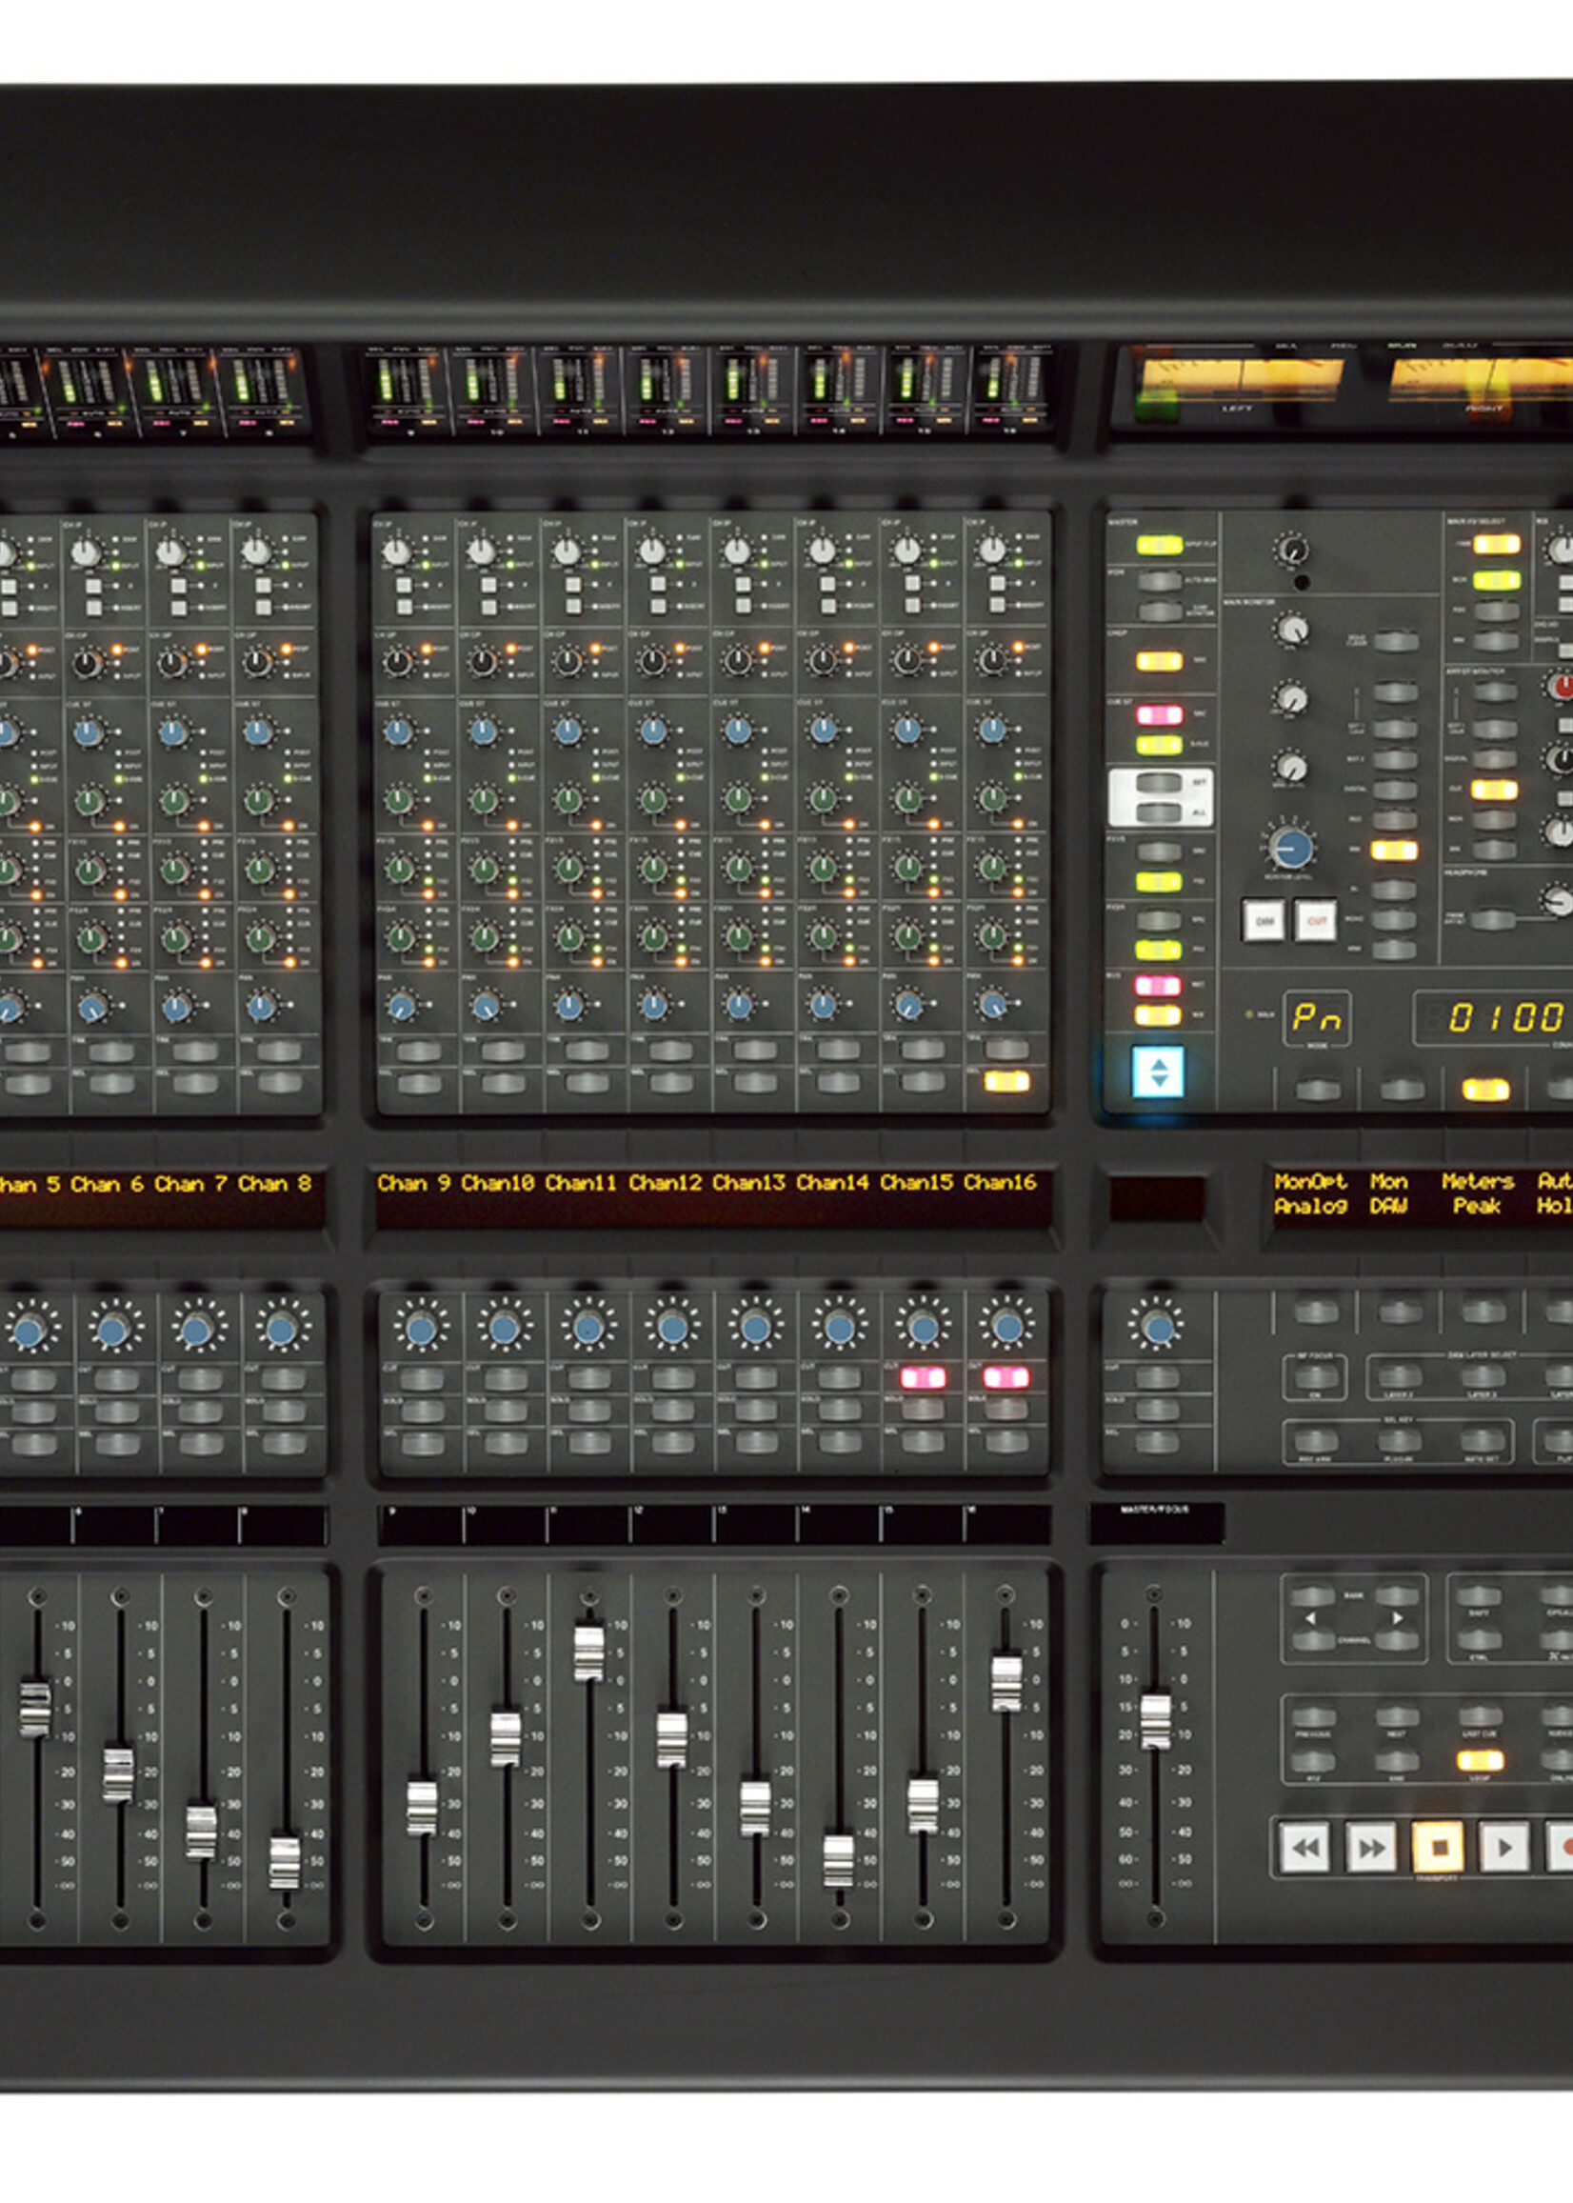Image resolution: width=1573 pixels, height=2203 pixels.
Task: Solo Chan10 with its SOLO button
Action: pyautogui.click(x=505, y=1410)
